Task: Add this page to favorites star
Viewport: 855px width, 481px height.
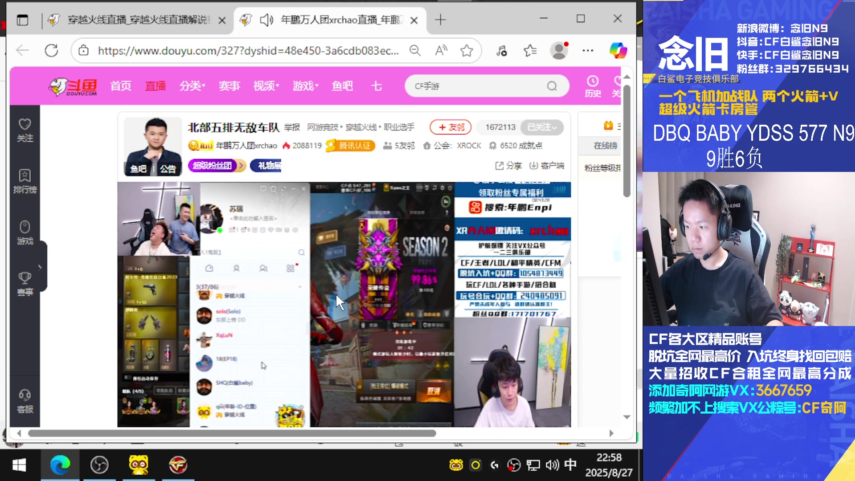Action: click(467, 50)
